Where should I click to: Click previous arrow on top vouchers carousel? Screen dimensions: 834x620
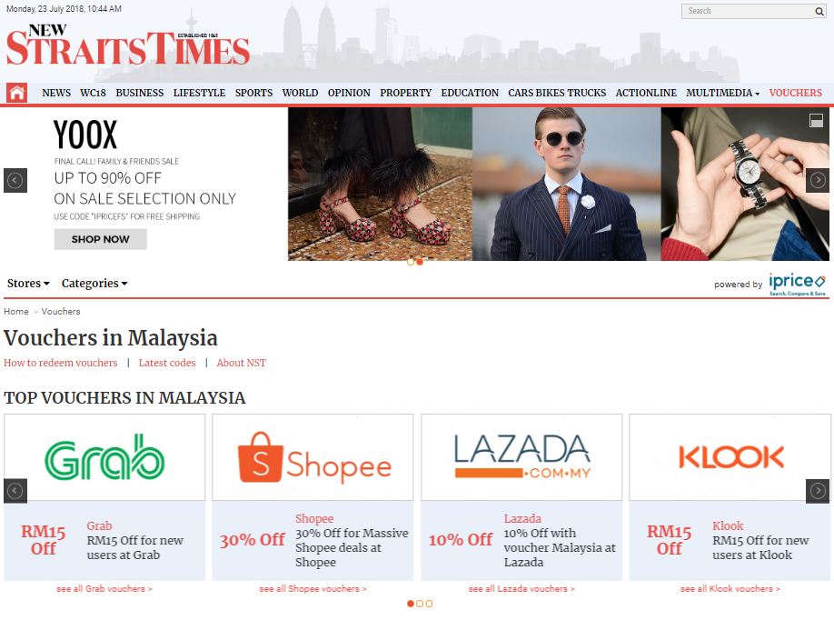pyautogui.click(x=15, y=491)
